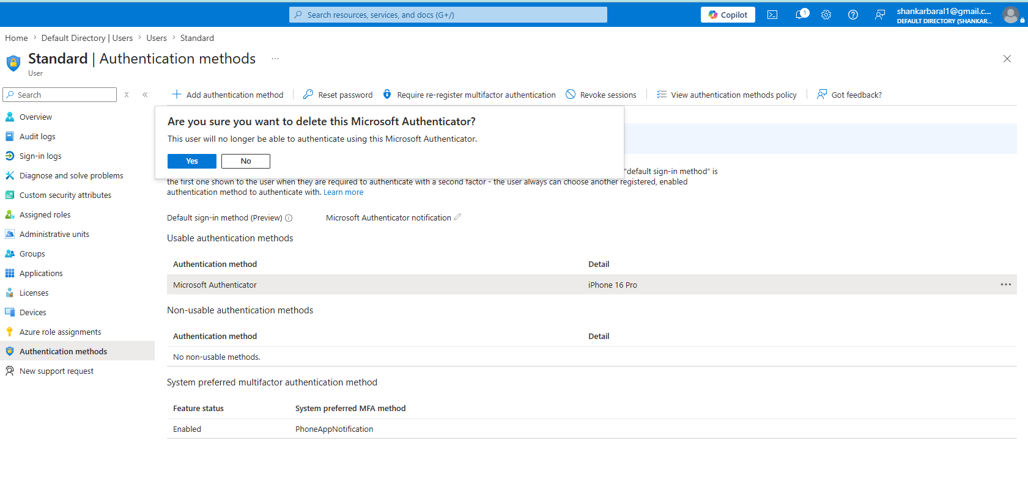
Task: Open View authentication methods policy
Action: point(727,95)
